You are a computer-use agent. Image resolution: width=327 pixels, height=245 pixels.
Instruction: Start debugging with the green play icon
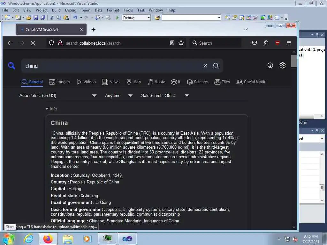pyautogui.click(x=118, y=18)
